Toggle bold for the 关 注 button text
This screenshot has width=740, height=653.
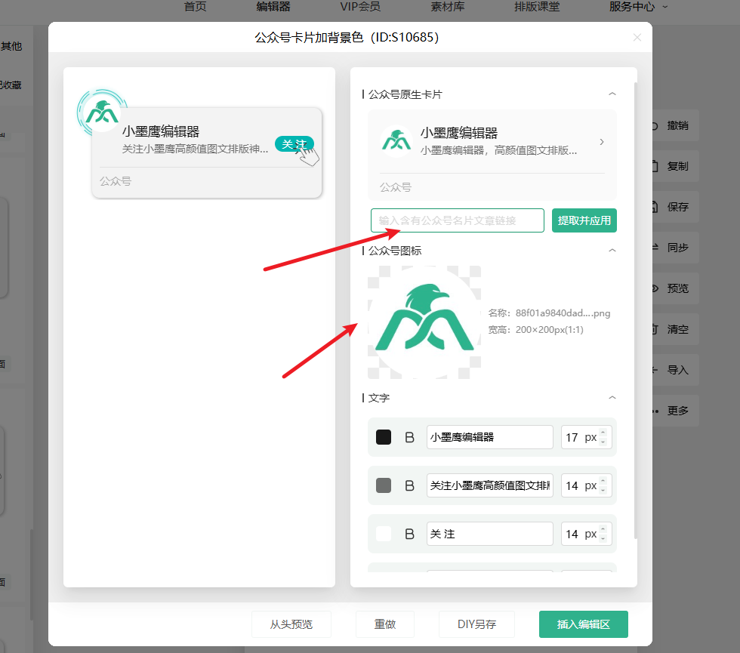click(409, 534)
